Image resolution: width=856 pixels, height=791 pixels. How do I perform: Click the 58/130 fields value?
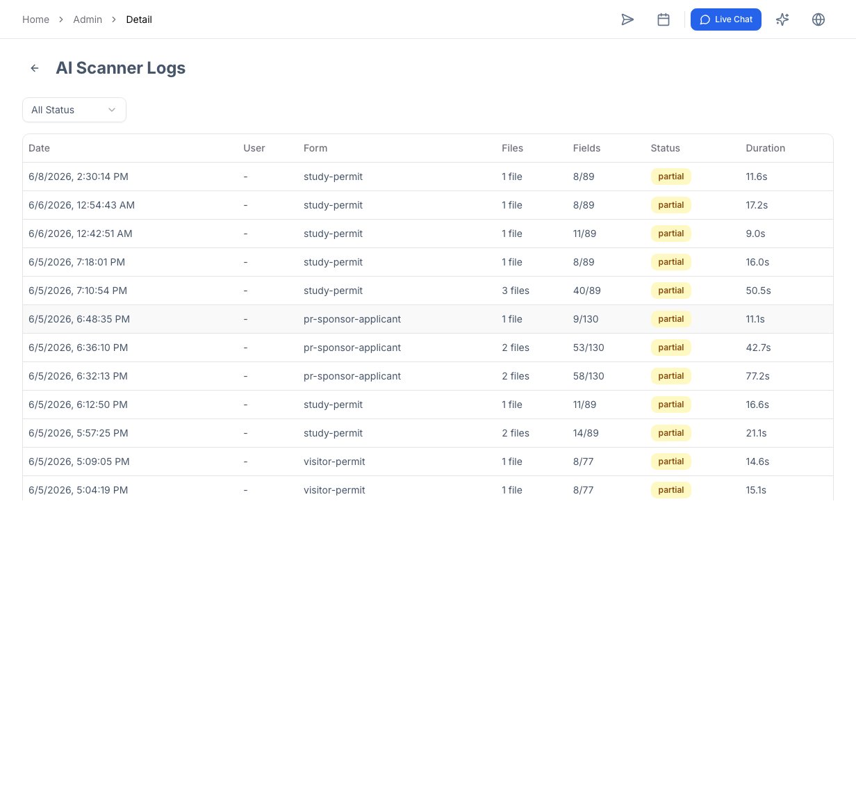[x=588, y=376]
